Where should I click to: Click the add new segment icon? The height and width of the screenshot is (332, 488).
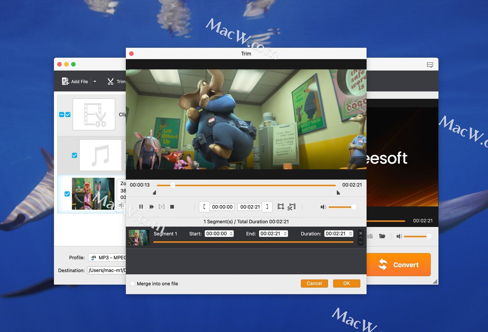(x=281, y=207)
